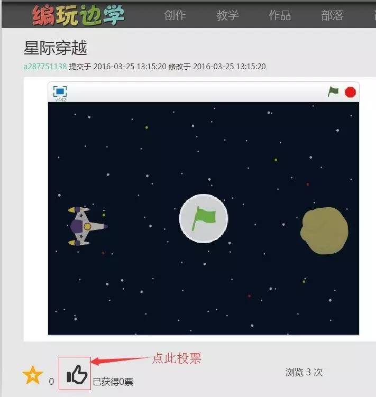Screen dimensions: 376x397
Task: Open the 创作 menu
Action: [175, 15]
